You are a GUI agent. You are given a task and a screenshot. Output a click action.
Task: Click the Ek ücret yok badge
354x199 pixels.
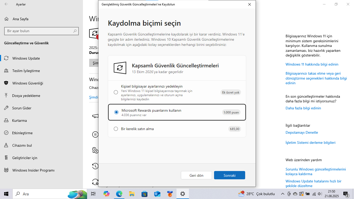point(231,92)
